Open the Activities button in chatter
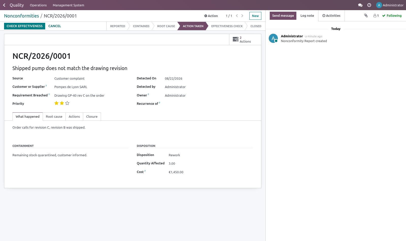This screenshot has width=406, height=241. 331,16
